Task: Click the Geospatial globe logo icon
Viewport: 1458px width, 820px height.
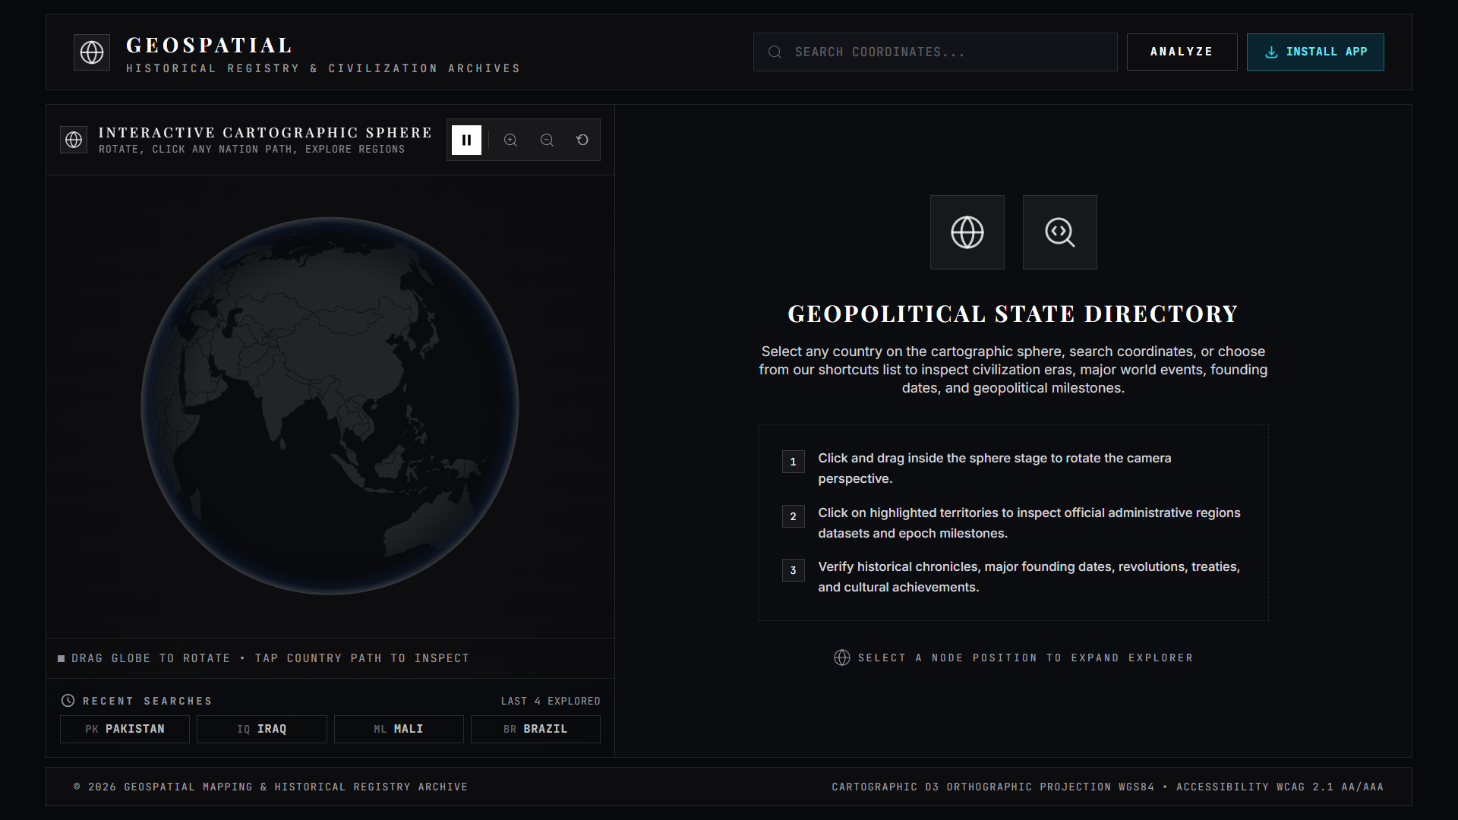Action: point(92,52)
